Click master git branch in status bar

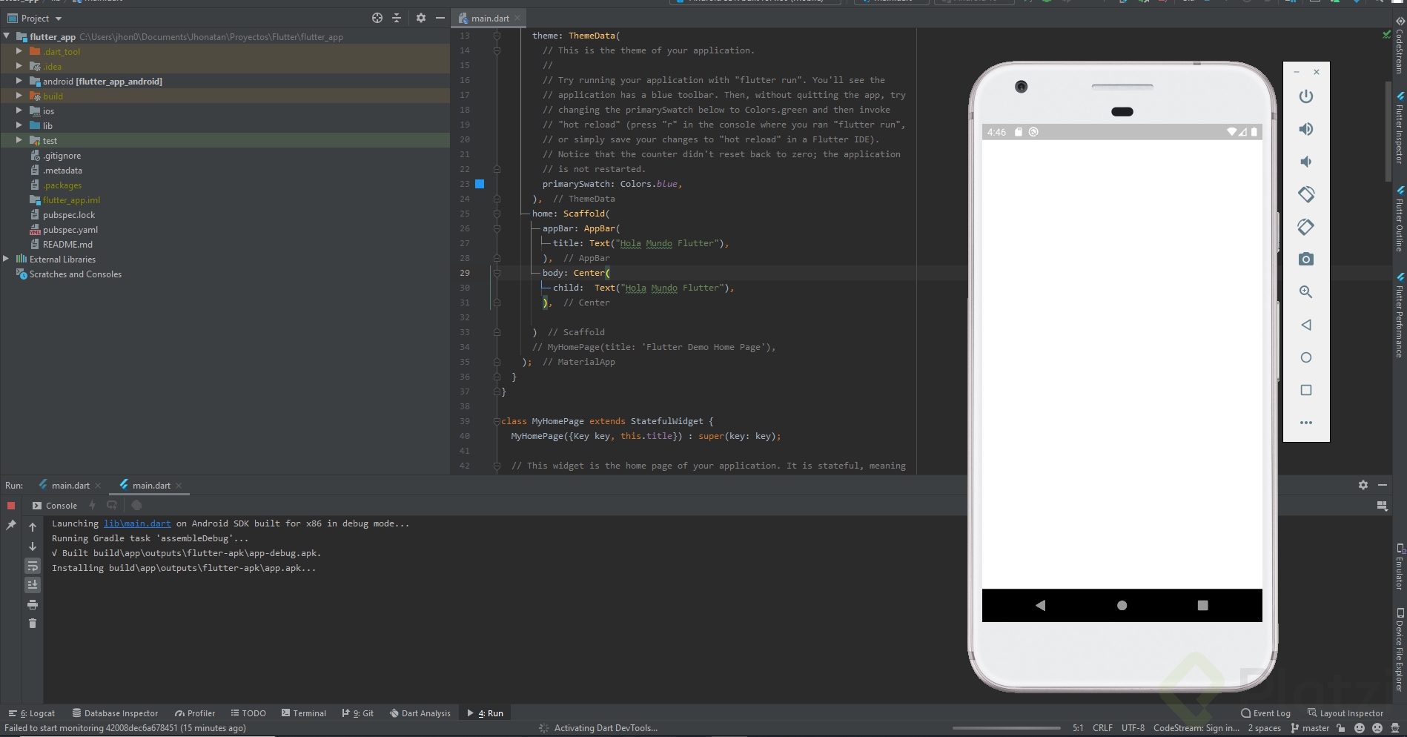point(1310,728)
